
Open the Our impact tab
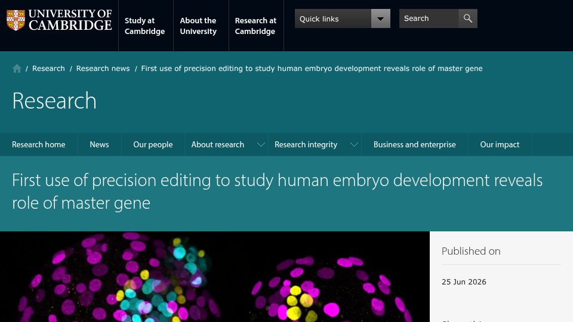[500, 144]
